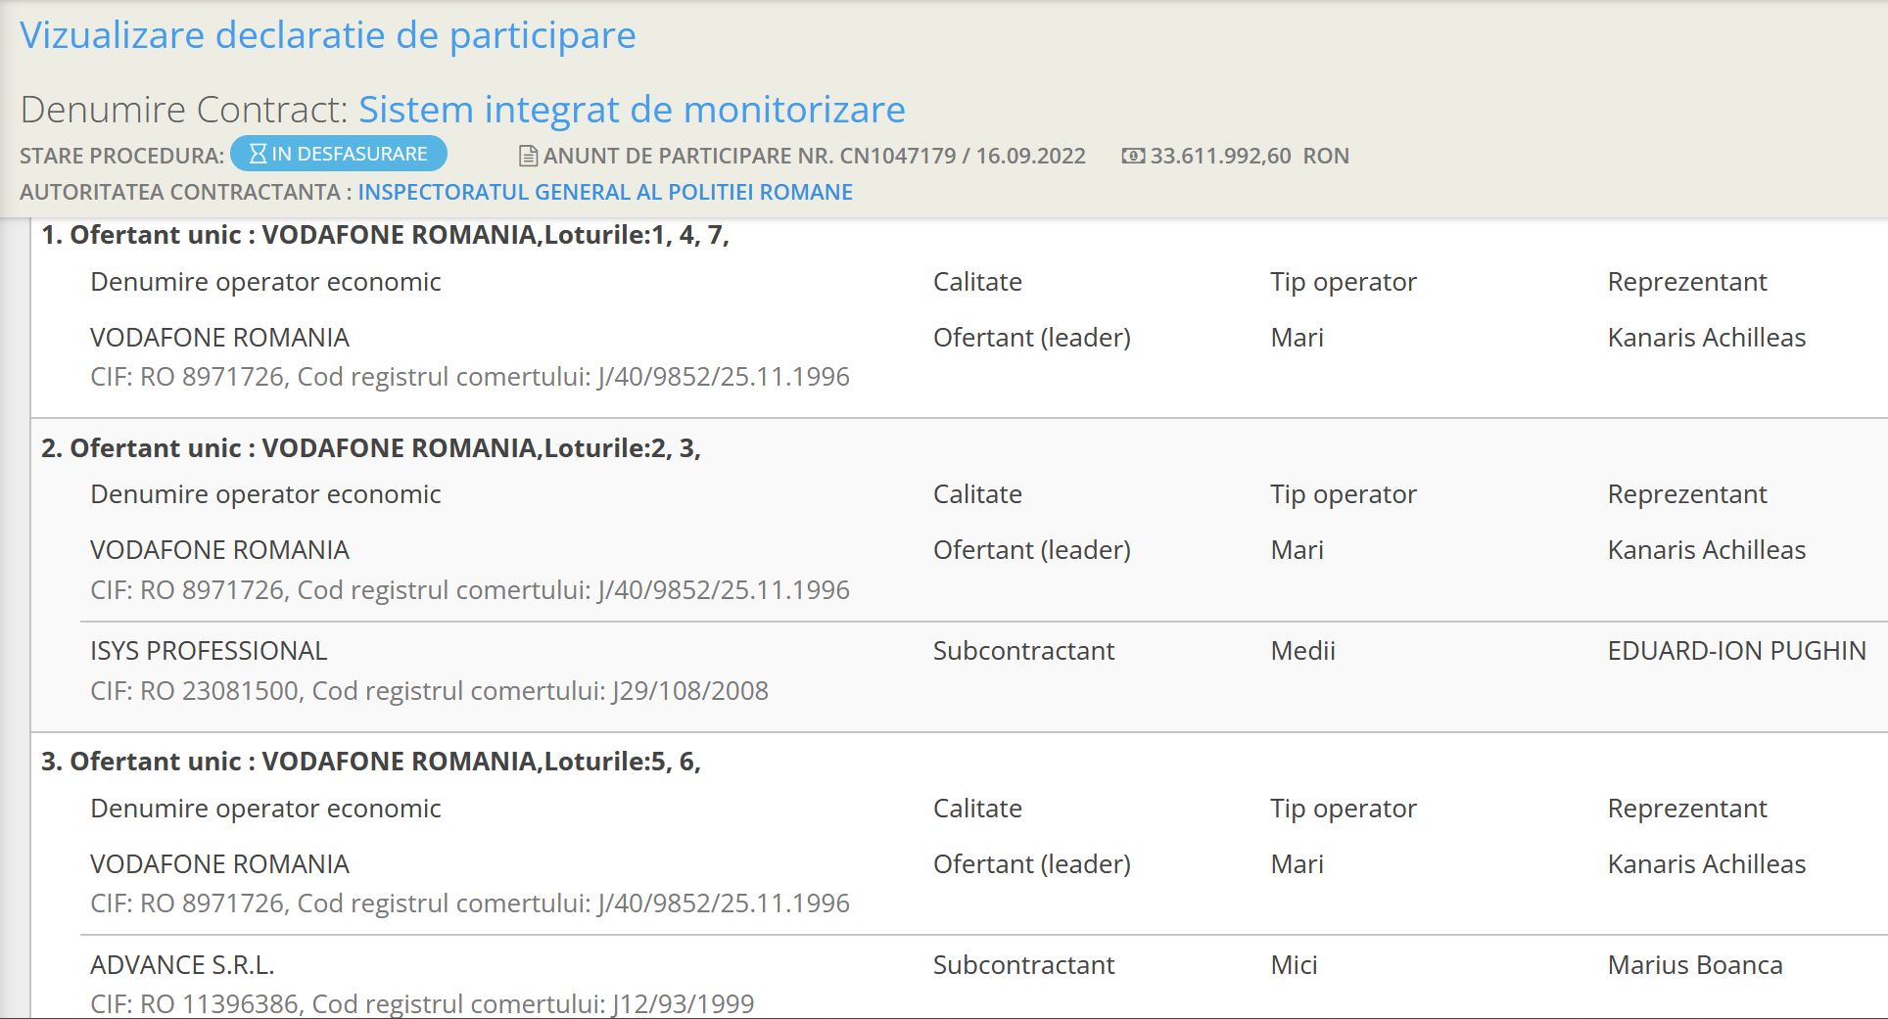This screenshot has width=1888, height=1019.
Task: Open the Sistem integrat de monitorizare link
Action: 632,109
